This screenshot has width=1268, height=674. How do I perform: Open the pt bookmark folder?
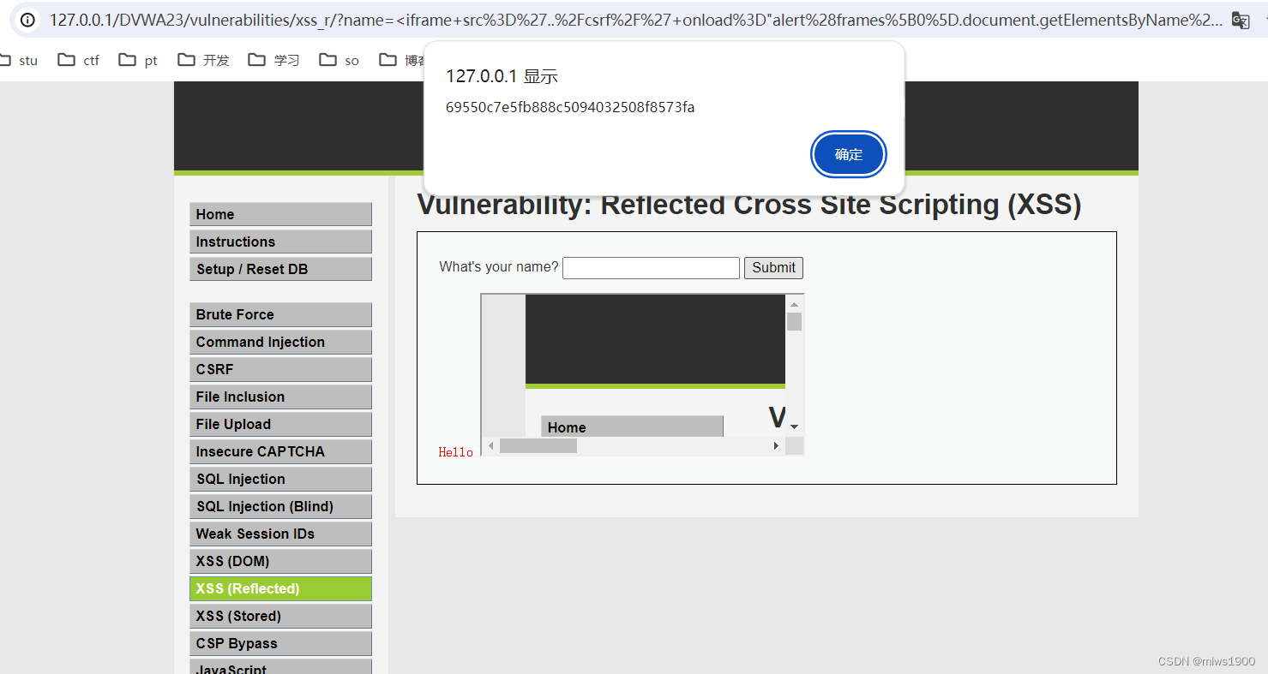pos(139,60)
